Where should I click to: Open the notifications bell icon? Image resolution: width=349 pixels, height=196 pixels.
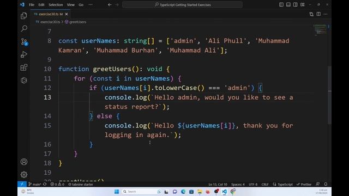326,184
